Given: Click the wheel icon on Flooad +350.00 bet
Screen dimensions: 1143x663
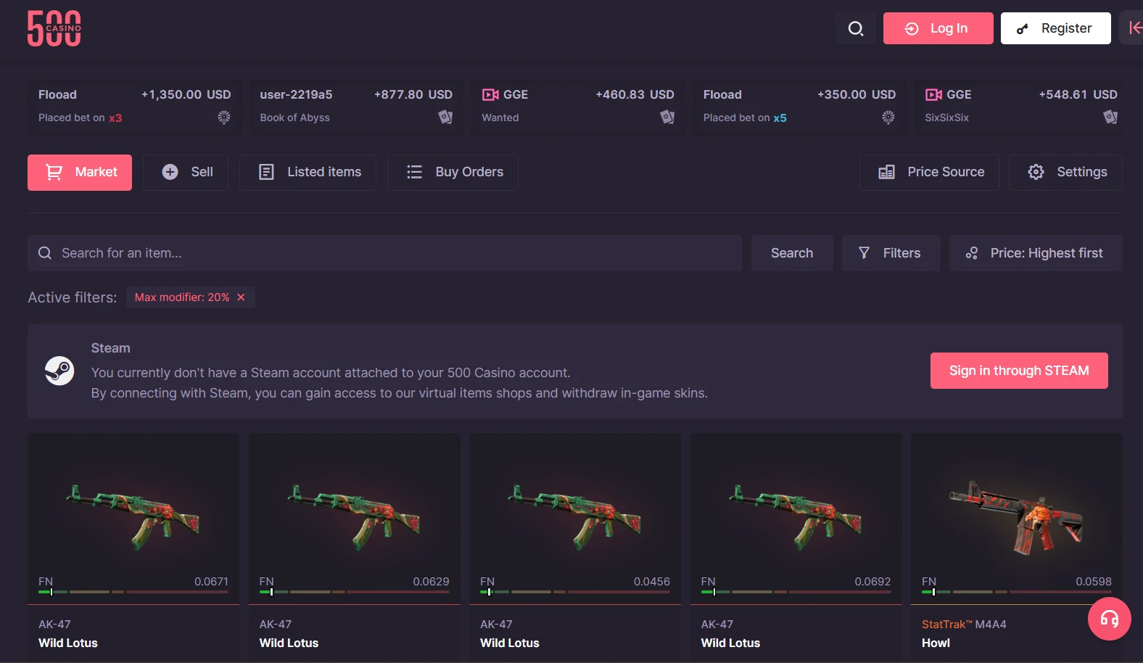Looking at the screenshot, I should (x=888, y=117).
